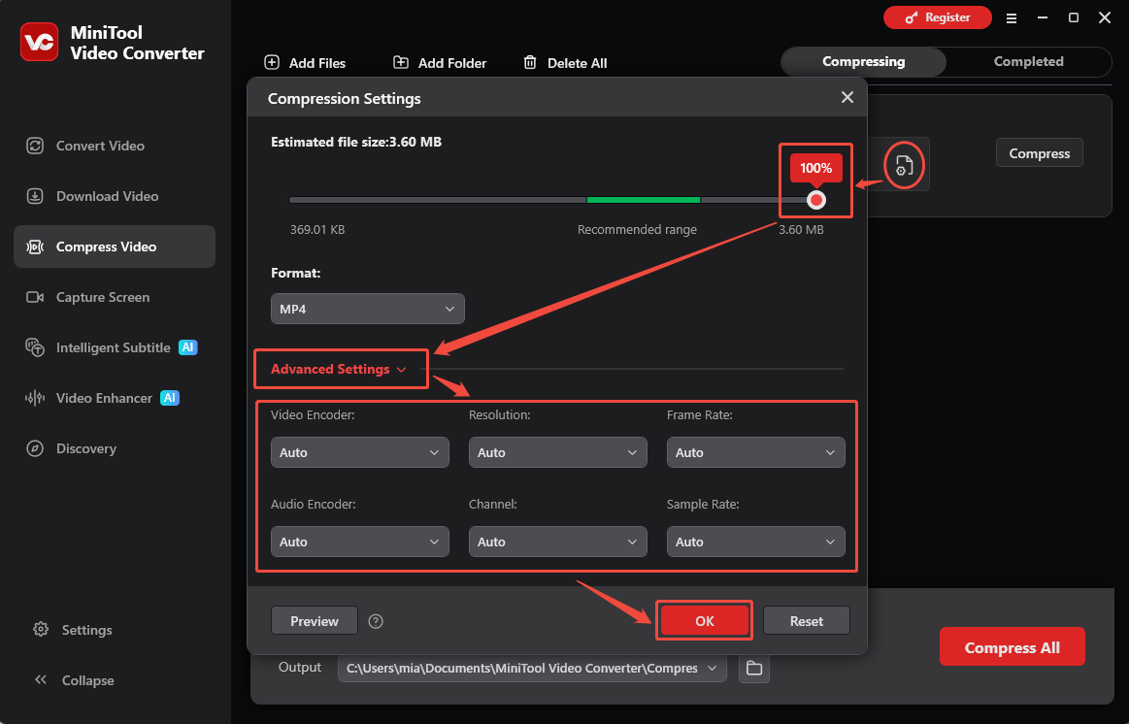The height and width of the screenshot is (724, 1129).
Task: Click the green recommended range on slider
Action: [644, 200]
